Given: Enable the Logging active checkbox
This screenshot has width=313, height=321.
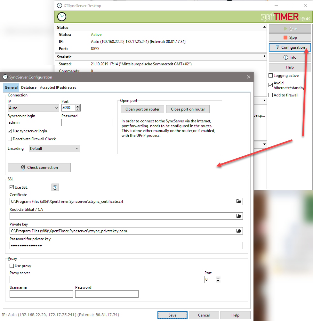Looking at the screenshot, I should [271, 75].
